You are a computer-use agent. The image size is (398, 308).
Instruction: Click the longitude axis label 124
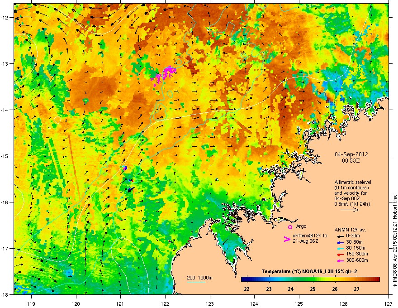point(254,303)
